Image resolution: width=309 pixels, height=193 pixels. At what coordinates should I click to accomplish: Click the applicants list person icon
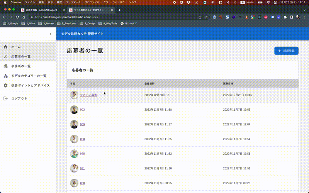[x=5, y=56]
